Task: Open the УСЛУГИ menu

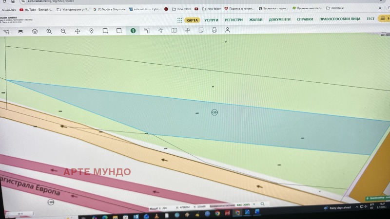Action: coord(212,20)
